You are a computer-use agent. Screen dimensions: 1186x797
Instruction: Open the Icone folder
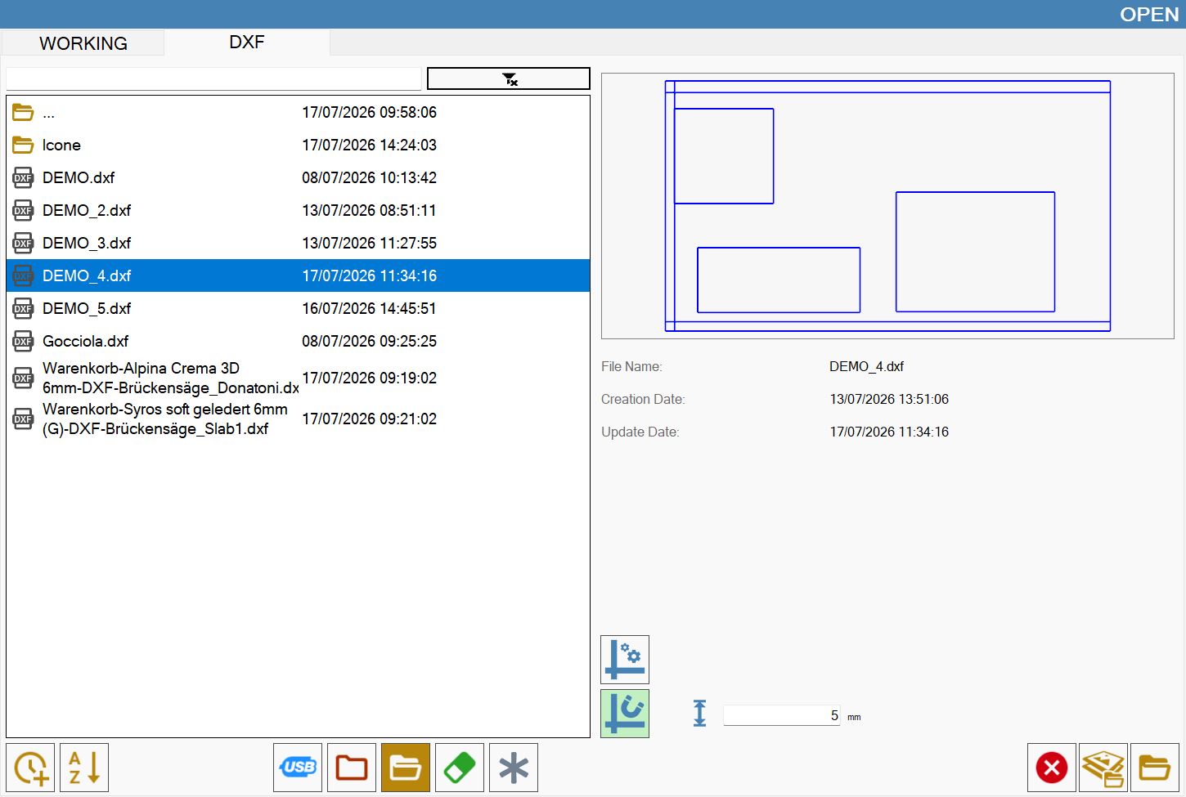[x=298, y=145]
